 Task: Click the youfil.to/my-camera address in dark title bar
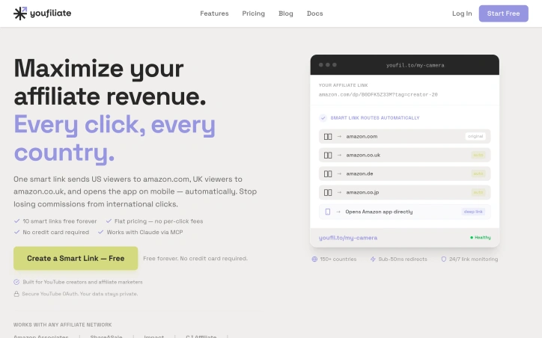click(415, 65)
